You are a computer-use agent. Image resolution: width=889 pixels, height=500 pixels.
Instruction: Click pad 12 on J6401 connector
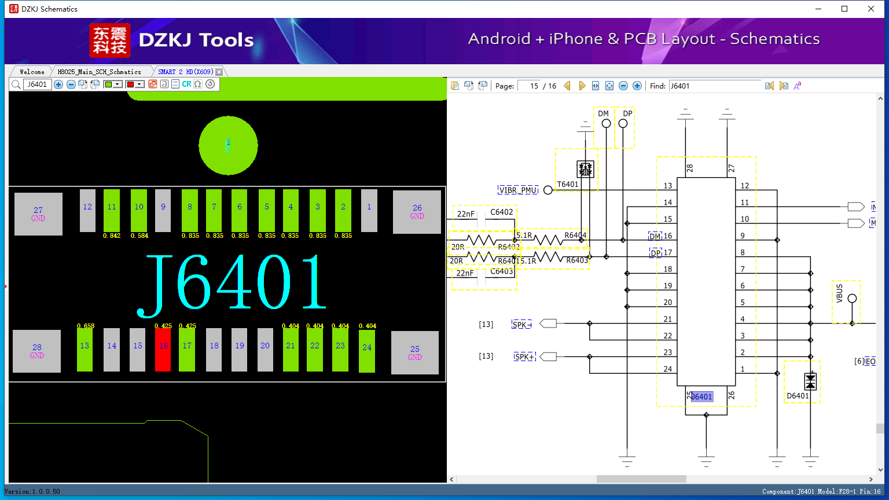[x=87, y=211]
